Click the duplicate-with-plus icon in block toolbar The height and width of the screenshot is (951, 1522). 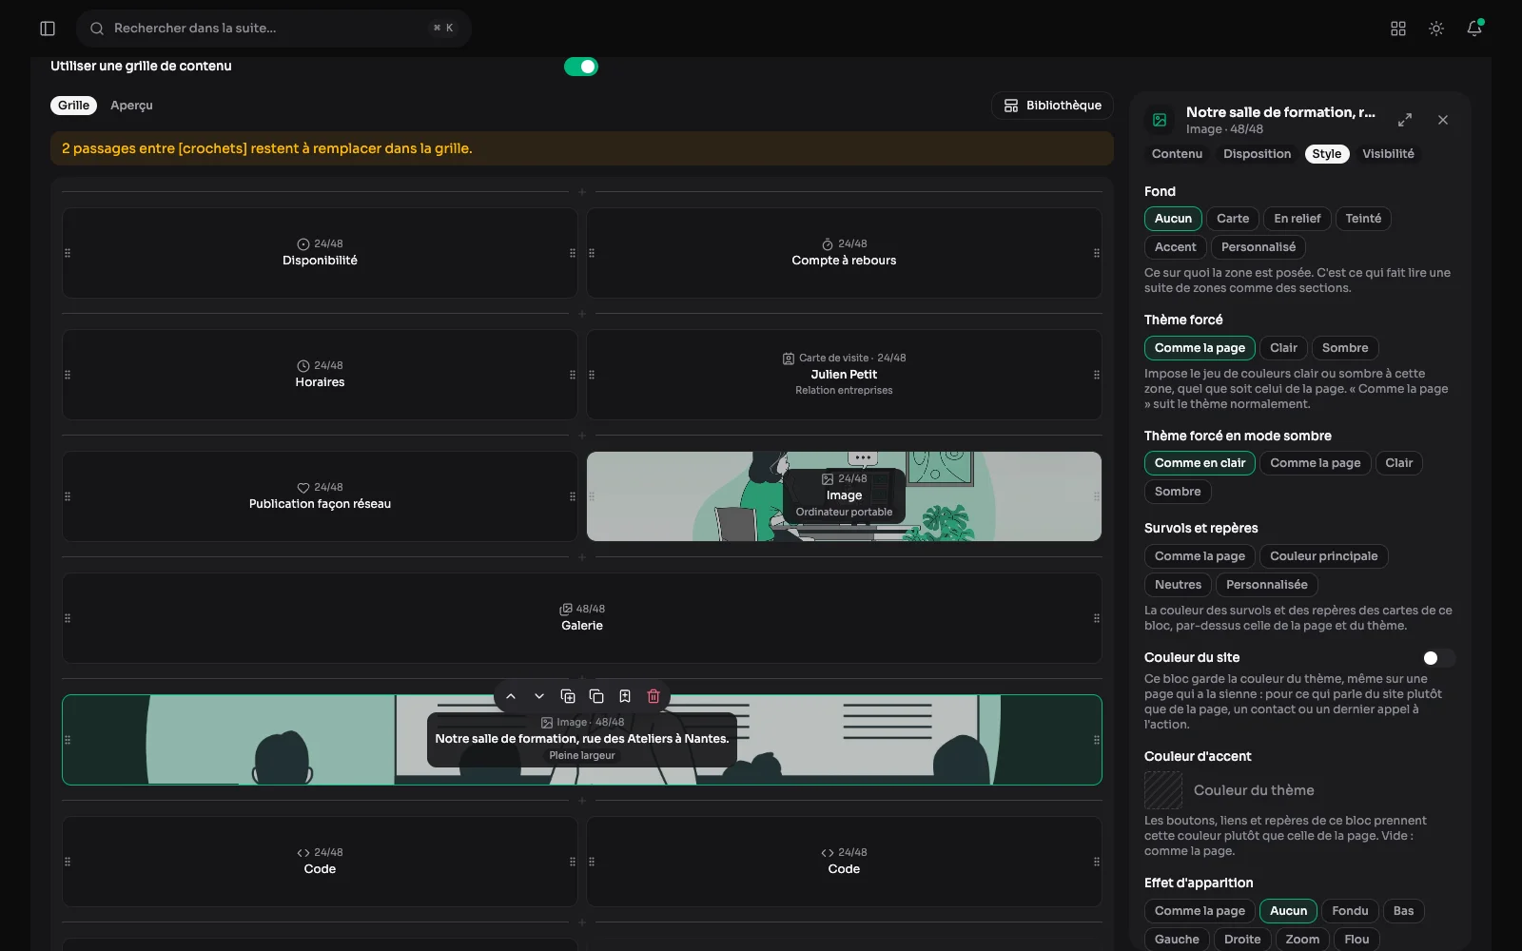pyautogui.click(x=568, y=696)
